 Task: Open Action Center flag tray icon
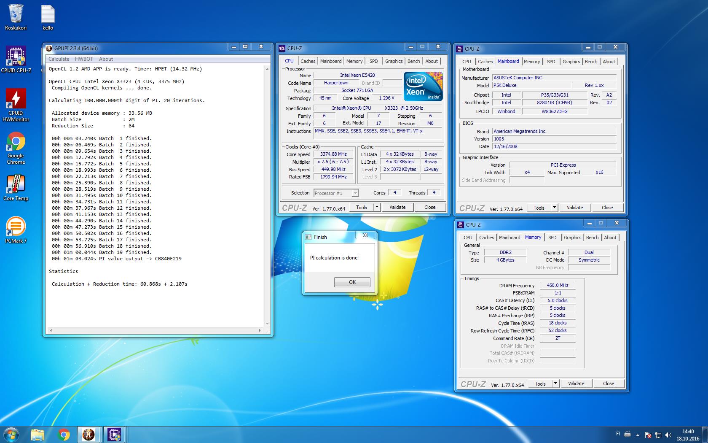[x=648, y=435]
